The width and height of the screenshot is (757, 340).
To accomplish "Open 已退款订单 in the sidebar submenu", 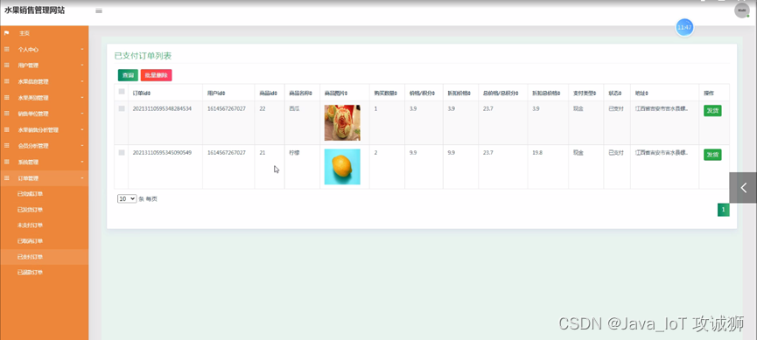I will tap(30, 273).
